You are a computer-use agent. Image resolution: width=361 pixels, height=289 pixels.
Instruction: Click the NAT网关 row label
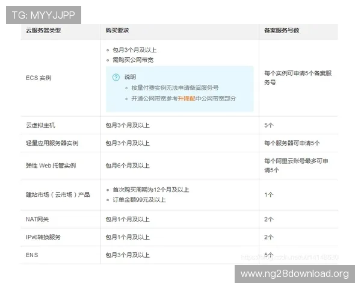[37, 219]
